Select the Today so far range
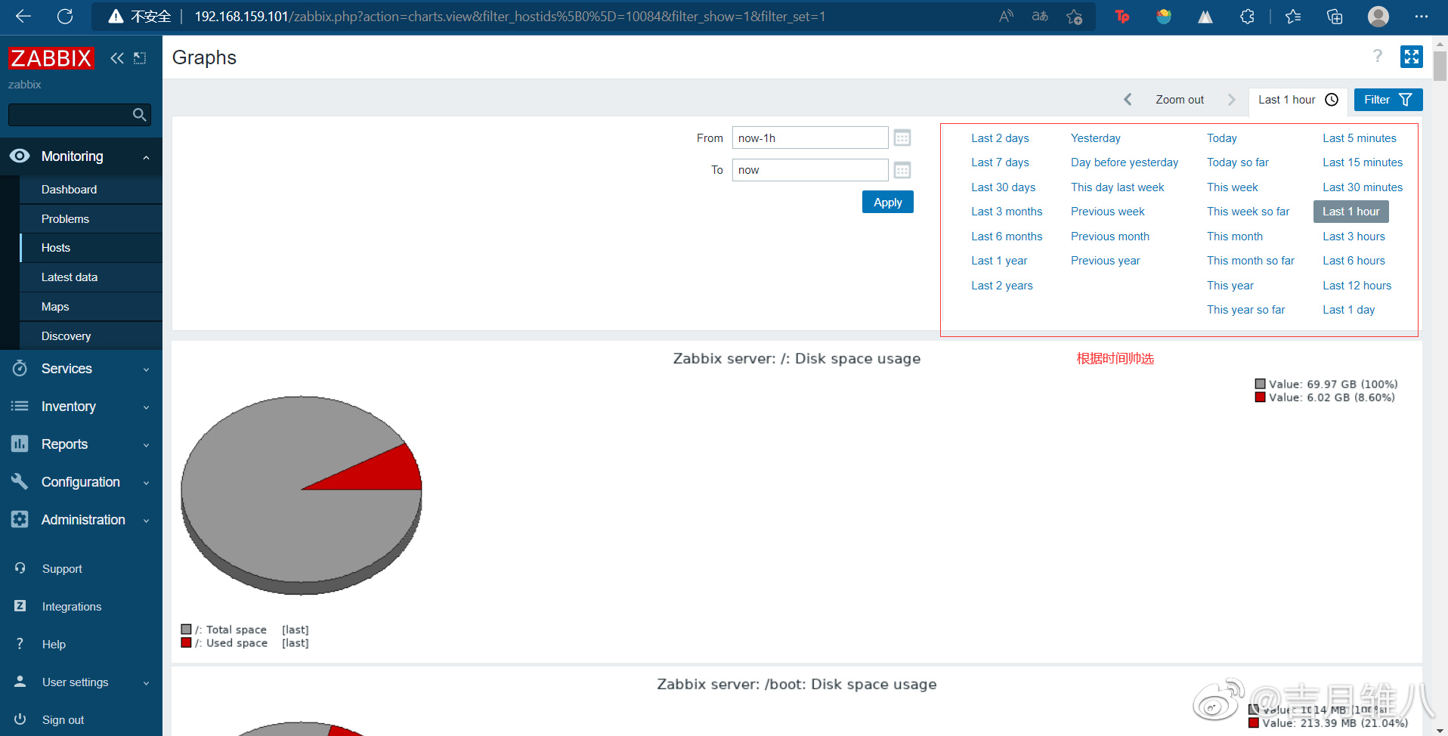 (1238, 162)
